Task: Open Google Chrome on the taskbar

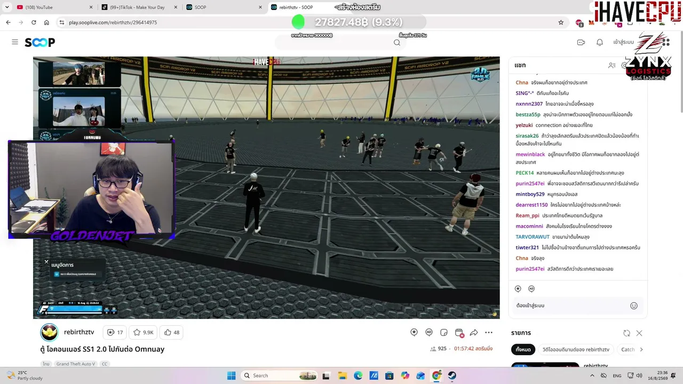Action: [436, 375]
